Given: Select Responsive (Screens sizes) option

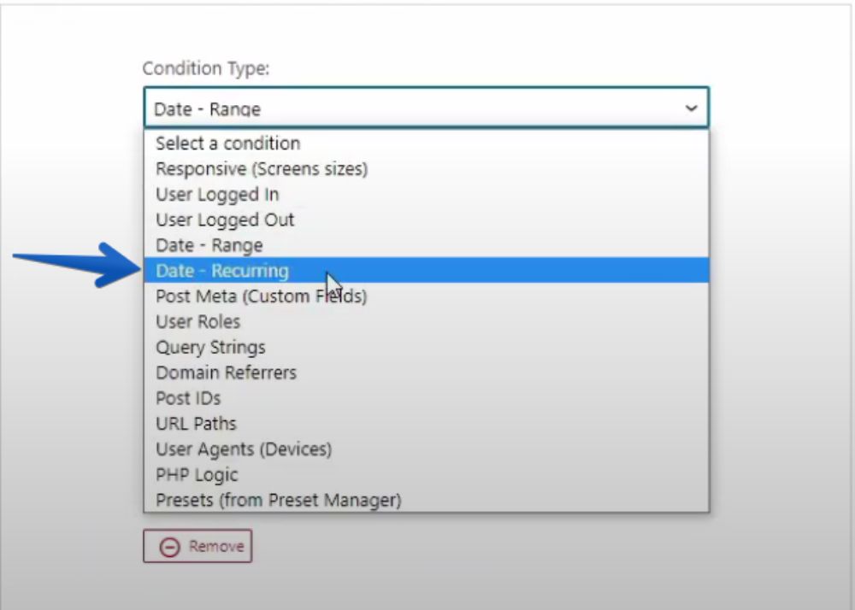Looking at the screenshot, I should 427,169.
